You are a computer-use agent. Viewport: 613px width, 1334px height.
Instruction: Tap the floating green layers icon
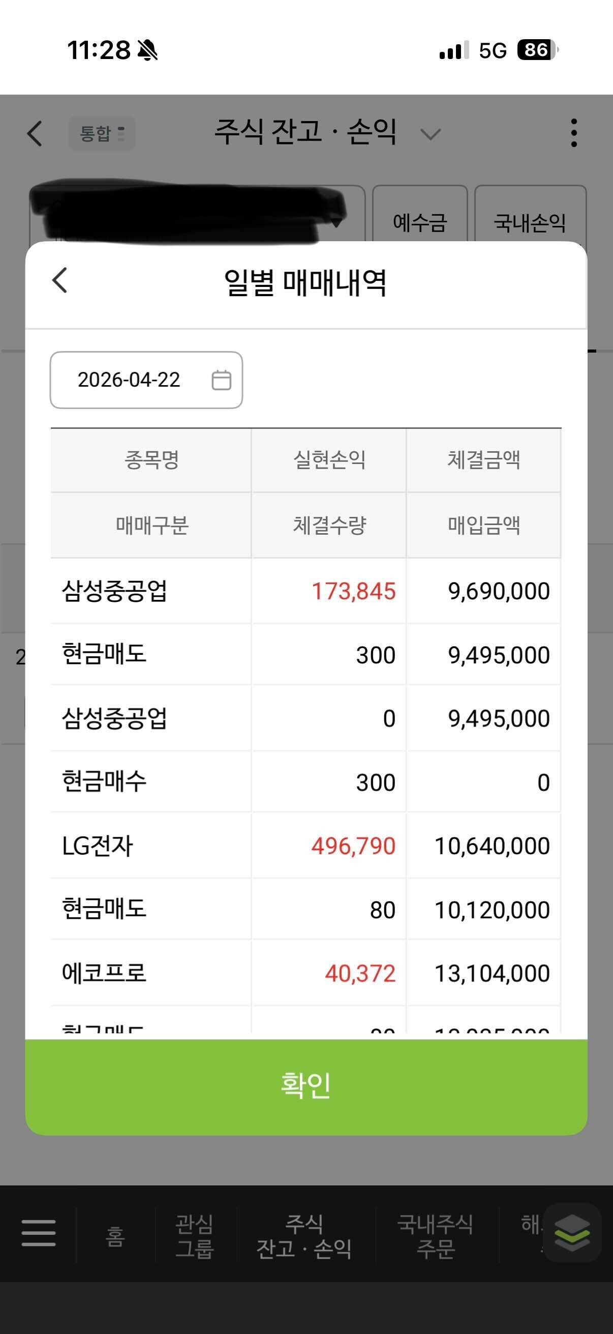coord(572,1233)
